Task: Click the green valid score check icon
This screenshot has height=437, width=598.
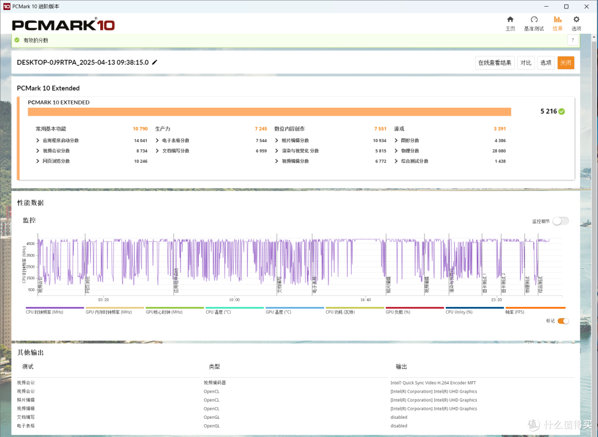Action: click(17, 40)
